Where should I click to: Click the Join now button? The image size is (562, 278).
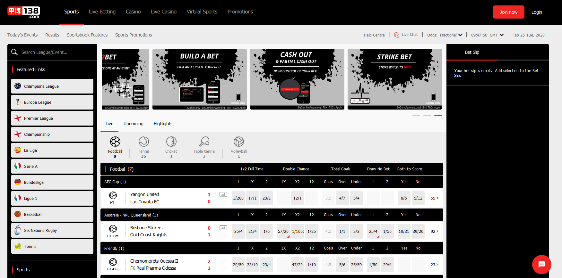[508, 12]
